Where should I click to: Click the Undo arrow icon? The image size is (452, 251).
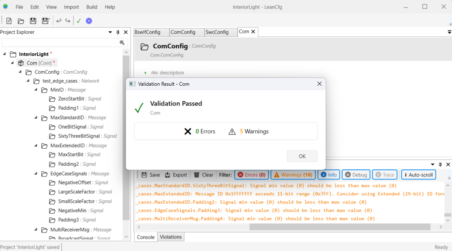point(59,21)
